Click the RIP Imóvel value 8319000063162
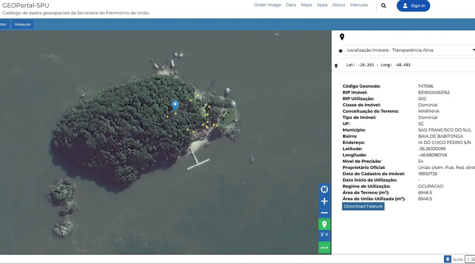Viewport: 475px width, 264px height. pyautogui.click(x=434, y=92)
